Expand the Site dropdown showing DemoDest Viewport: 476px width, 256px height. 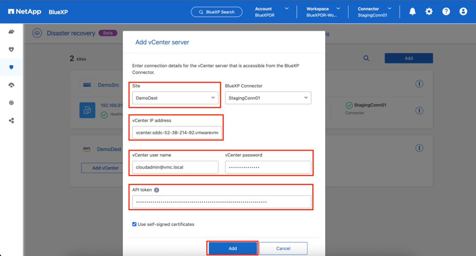tap(175, 98)
